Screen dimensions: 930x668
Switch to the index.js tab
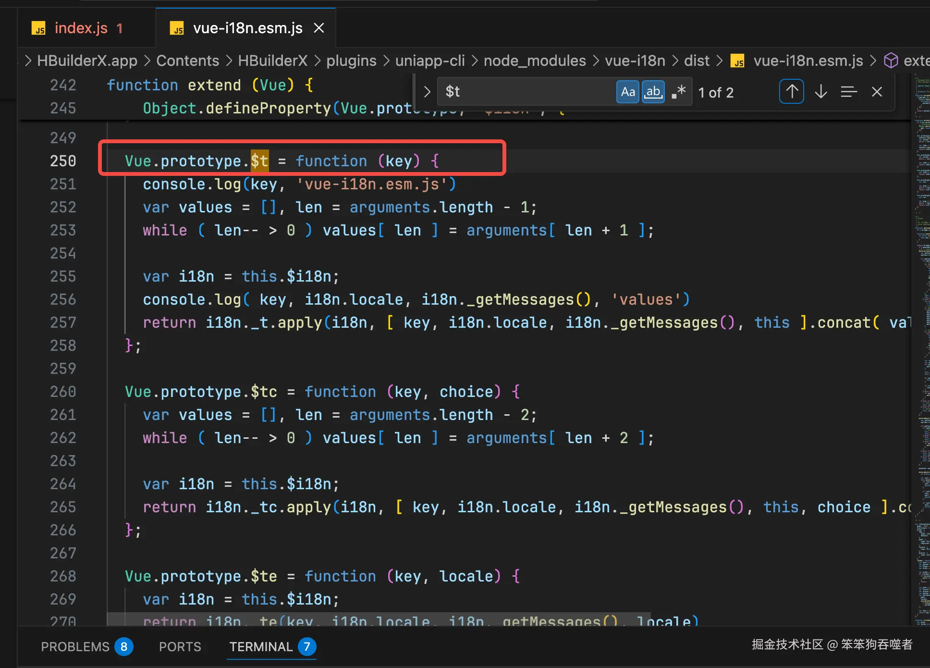point(81,28)
